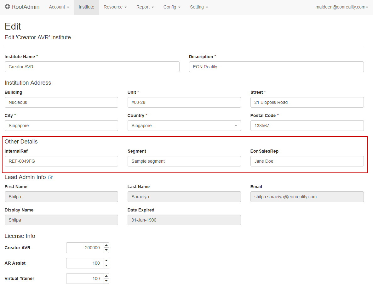
Task: Select the Institute tab in navbar
Action: pyautogui.click(x=86, y=7)
